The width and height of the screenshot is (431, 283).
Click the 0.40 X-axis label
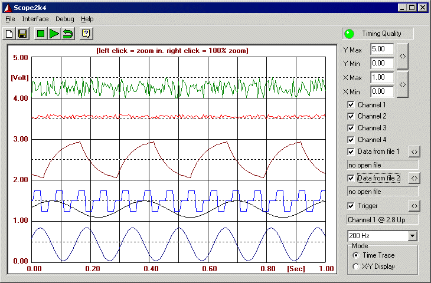pos(151,268)
